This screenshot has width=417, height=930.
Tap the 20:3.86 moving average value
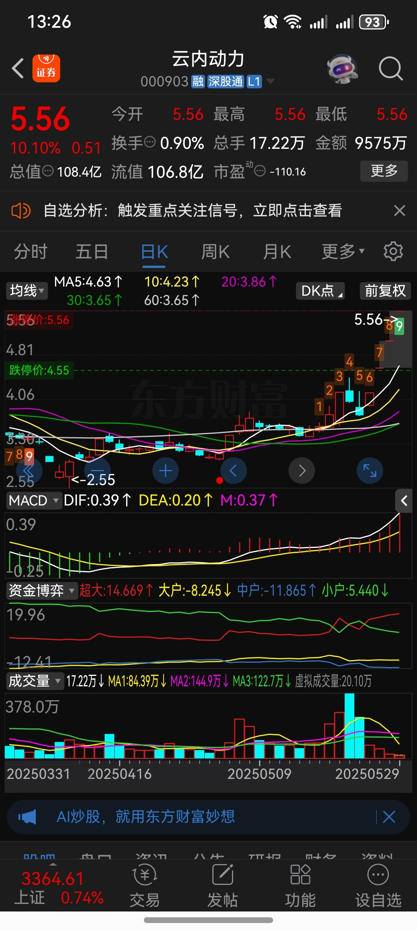(249, 282)
